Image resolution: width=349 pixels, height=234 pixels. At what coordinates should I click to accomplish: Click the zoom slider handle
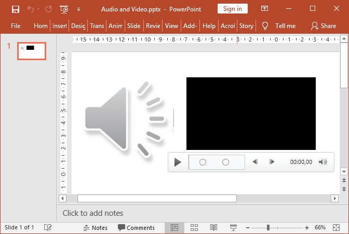(x=268, y=228)
